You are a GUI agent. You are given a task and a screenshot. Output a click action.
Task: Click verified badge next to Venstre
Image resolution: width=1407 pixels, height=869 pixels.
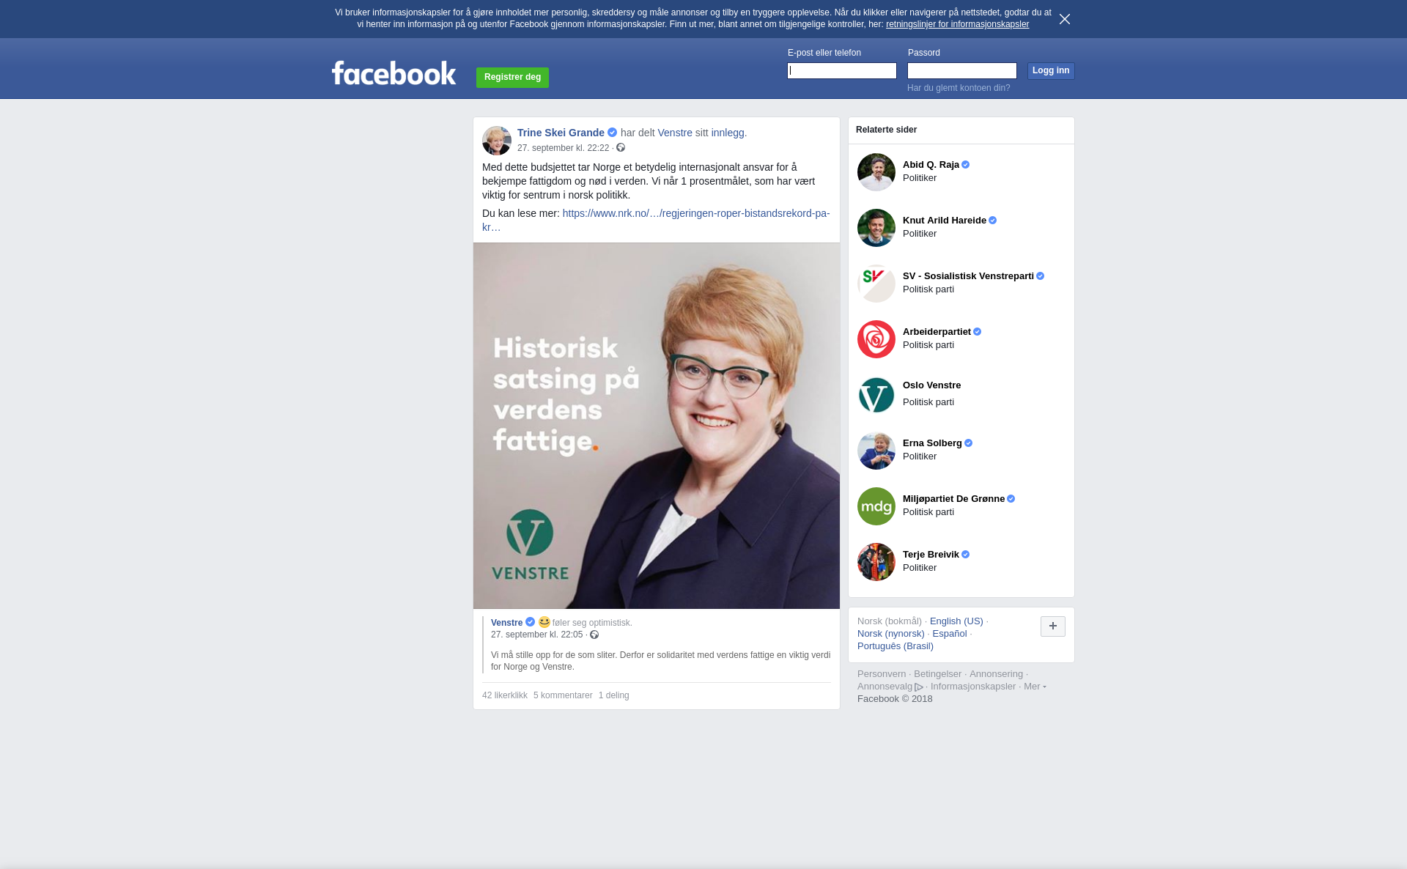pos(530,622)
